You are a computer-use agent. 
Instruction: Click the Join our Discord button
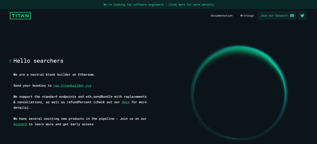[x=277, y=16]
